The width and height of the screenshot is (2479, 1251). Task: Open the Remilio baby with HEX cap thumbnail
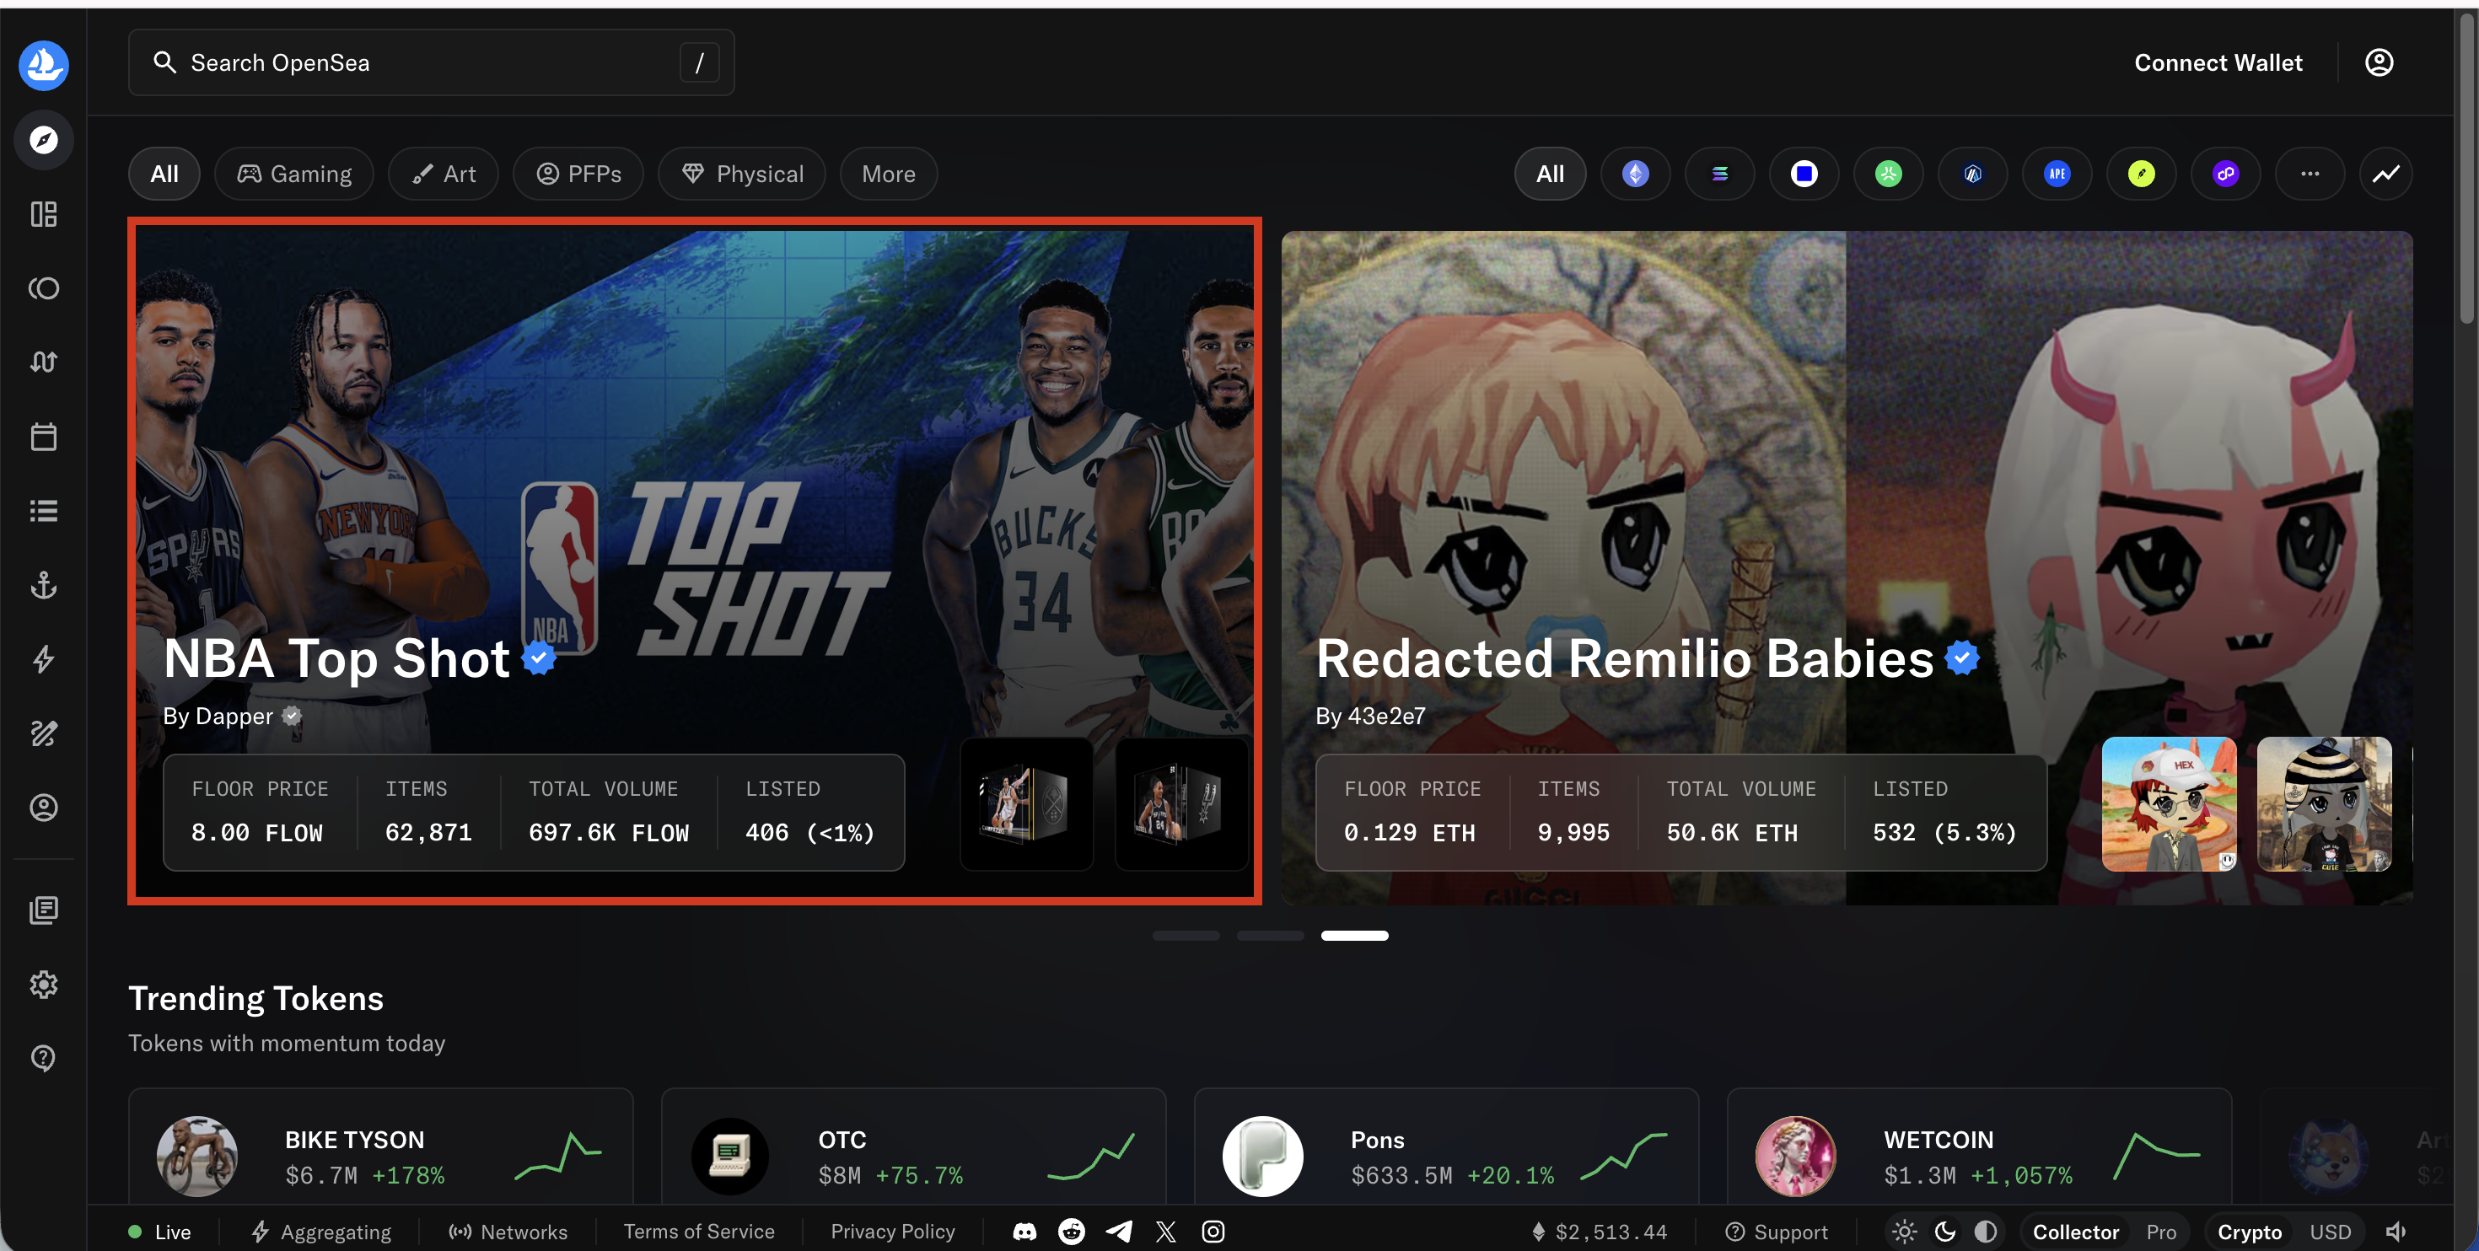[x=2169, y=803]
